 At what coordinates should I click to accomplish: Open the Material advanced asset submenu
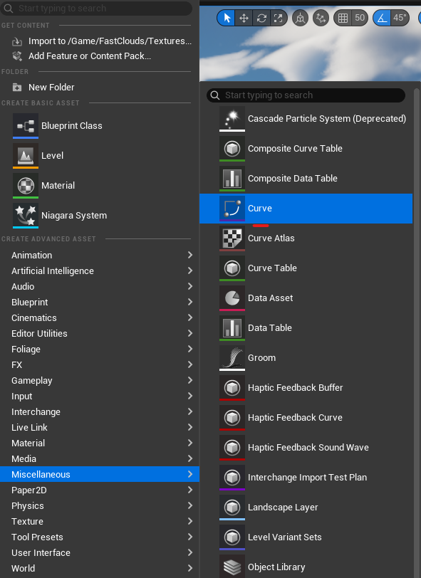pos(100,443)
